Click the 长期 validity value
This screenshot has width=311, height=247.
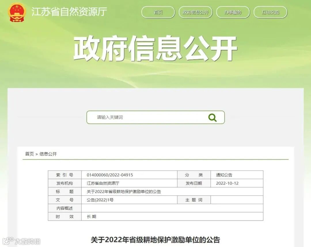[92, 217]
